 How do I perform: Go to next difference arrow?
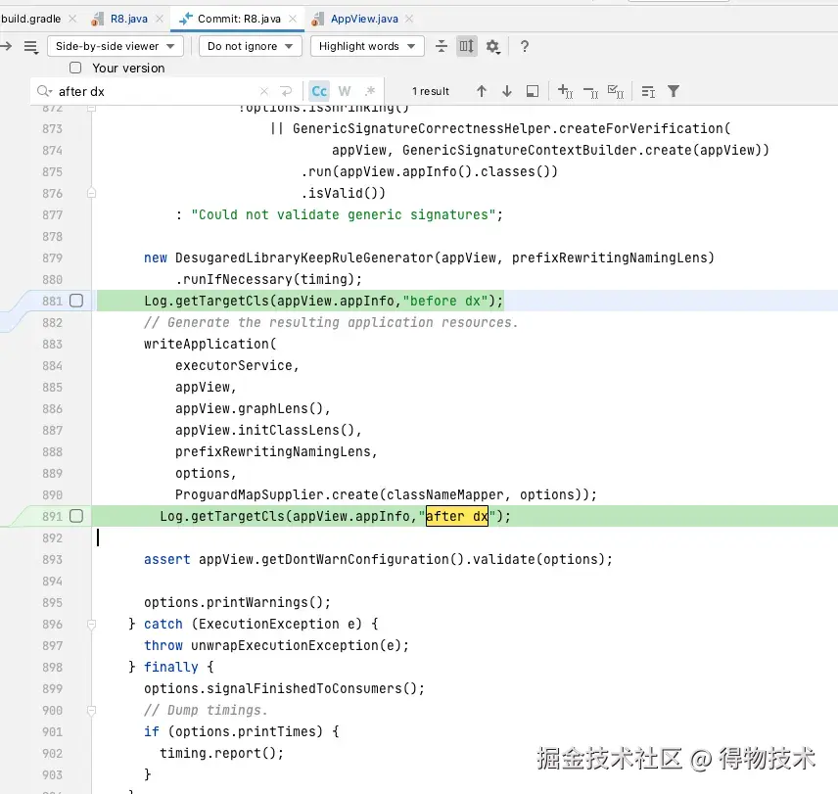5,46
